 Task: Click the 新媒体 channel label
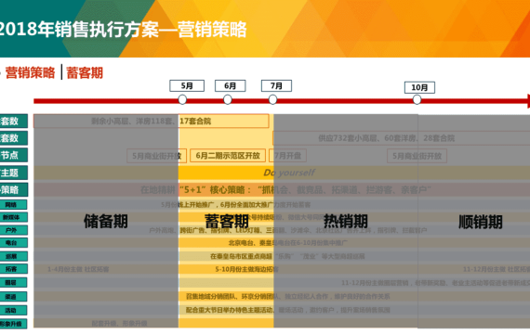(13, 217)
